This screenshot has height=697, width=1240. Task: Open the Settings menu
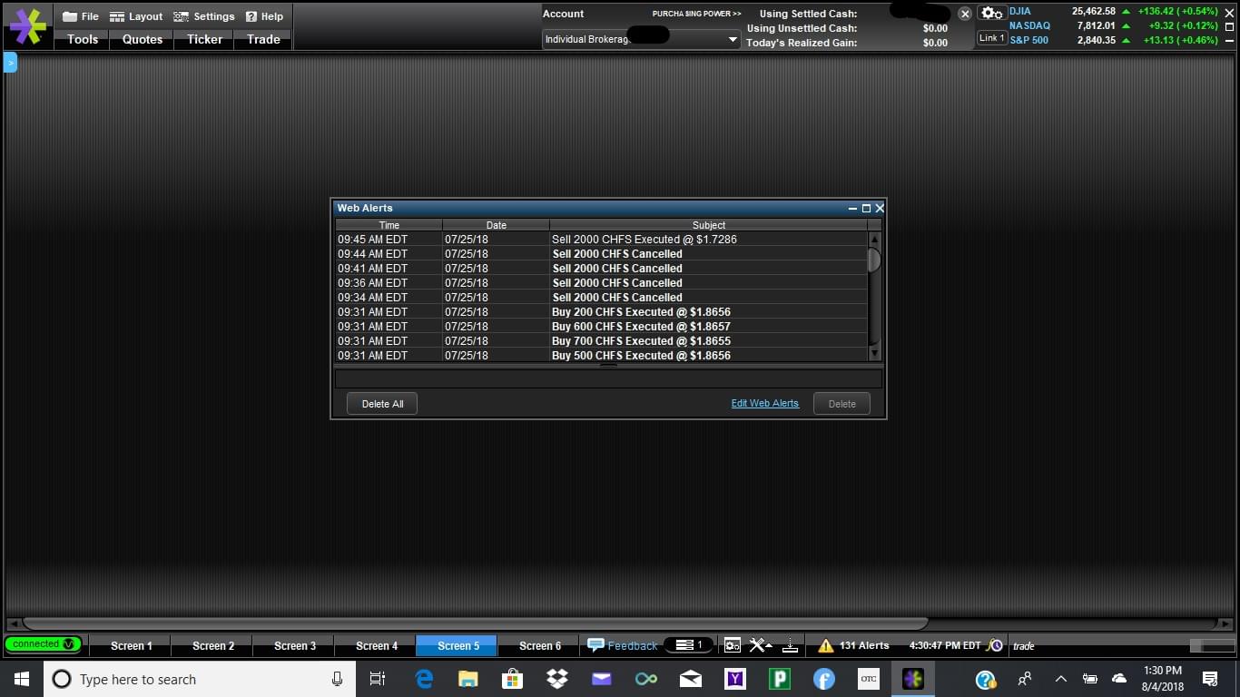pos(204,16)
